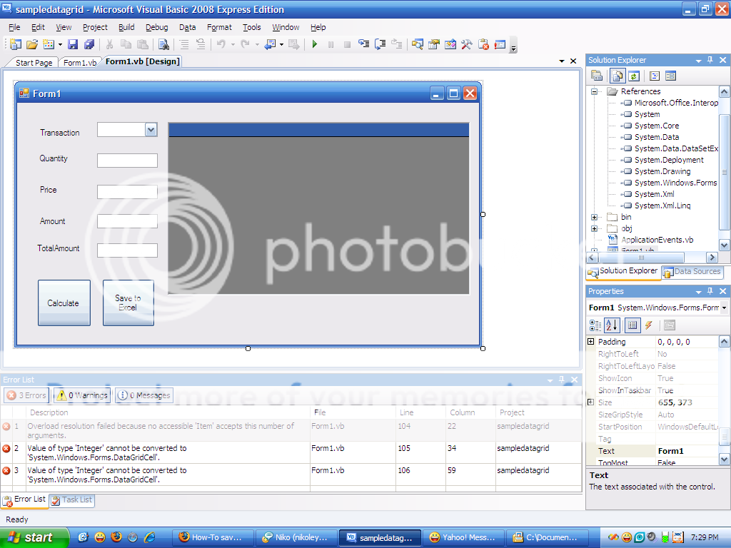Switch to the Form1.vb code tab
The image size is (731, 548).
(x=80, y=63)
